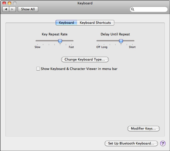The width and height of the screenshot is (170, 151).
Task: Adjust the Delay Until Repeat slider thumb
Action: [x=121, y=41]
